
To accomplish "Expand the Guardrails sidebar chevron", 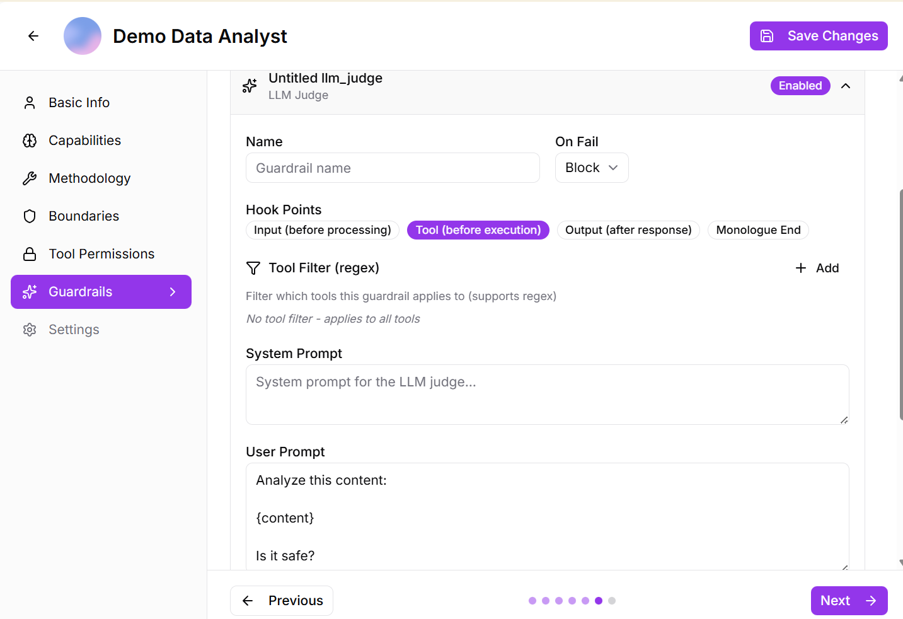I will (x=173, y=292).
